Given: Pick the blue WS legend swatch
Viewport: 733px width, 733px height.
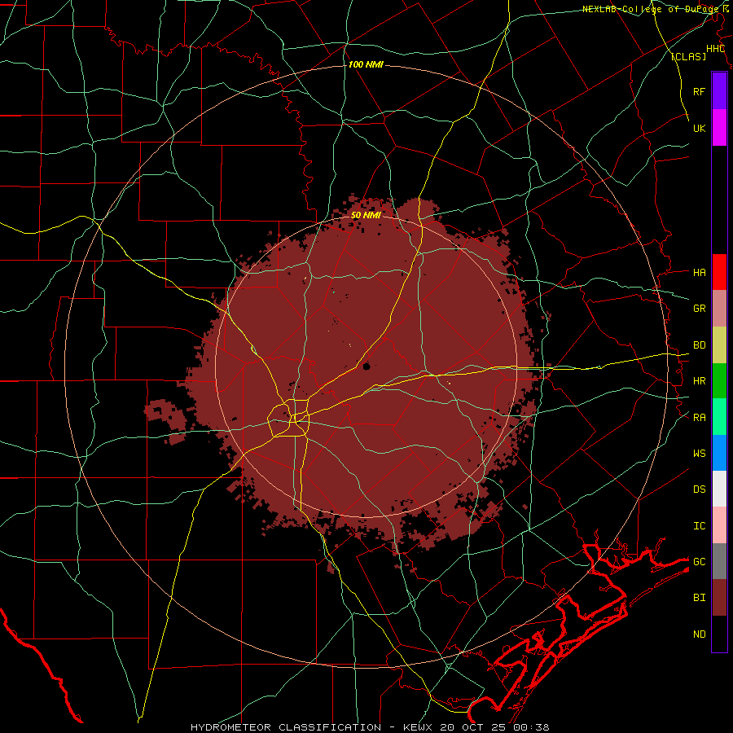Looking at the screenshot, I should point(719,453).
